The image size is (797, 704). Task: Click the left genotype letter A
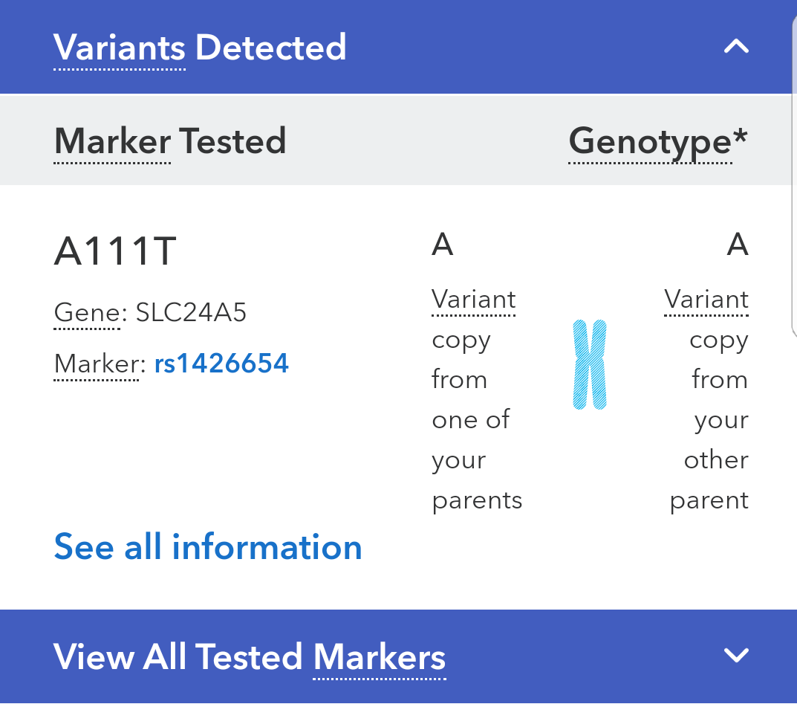[x=442, y=244]
